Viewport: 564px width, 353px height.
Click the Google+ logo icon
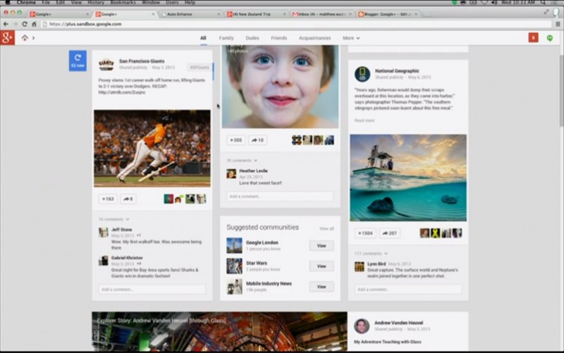pyautogui.click(x=7, y=38)
